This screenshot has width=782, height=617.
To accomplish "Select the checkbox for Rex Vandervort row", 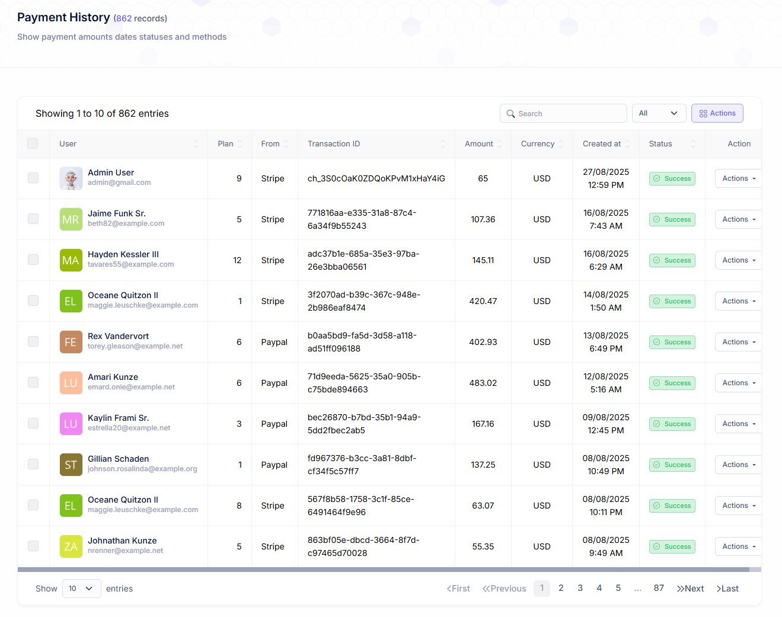I will pos(33,341).
